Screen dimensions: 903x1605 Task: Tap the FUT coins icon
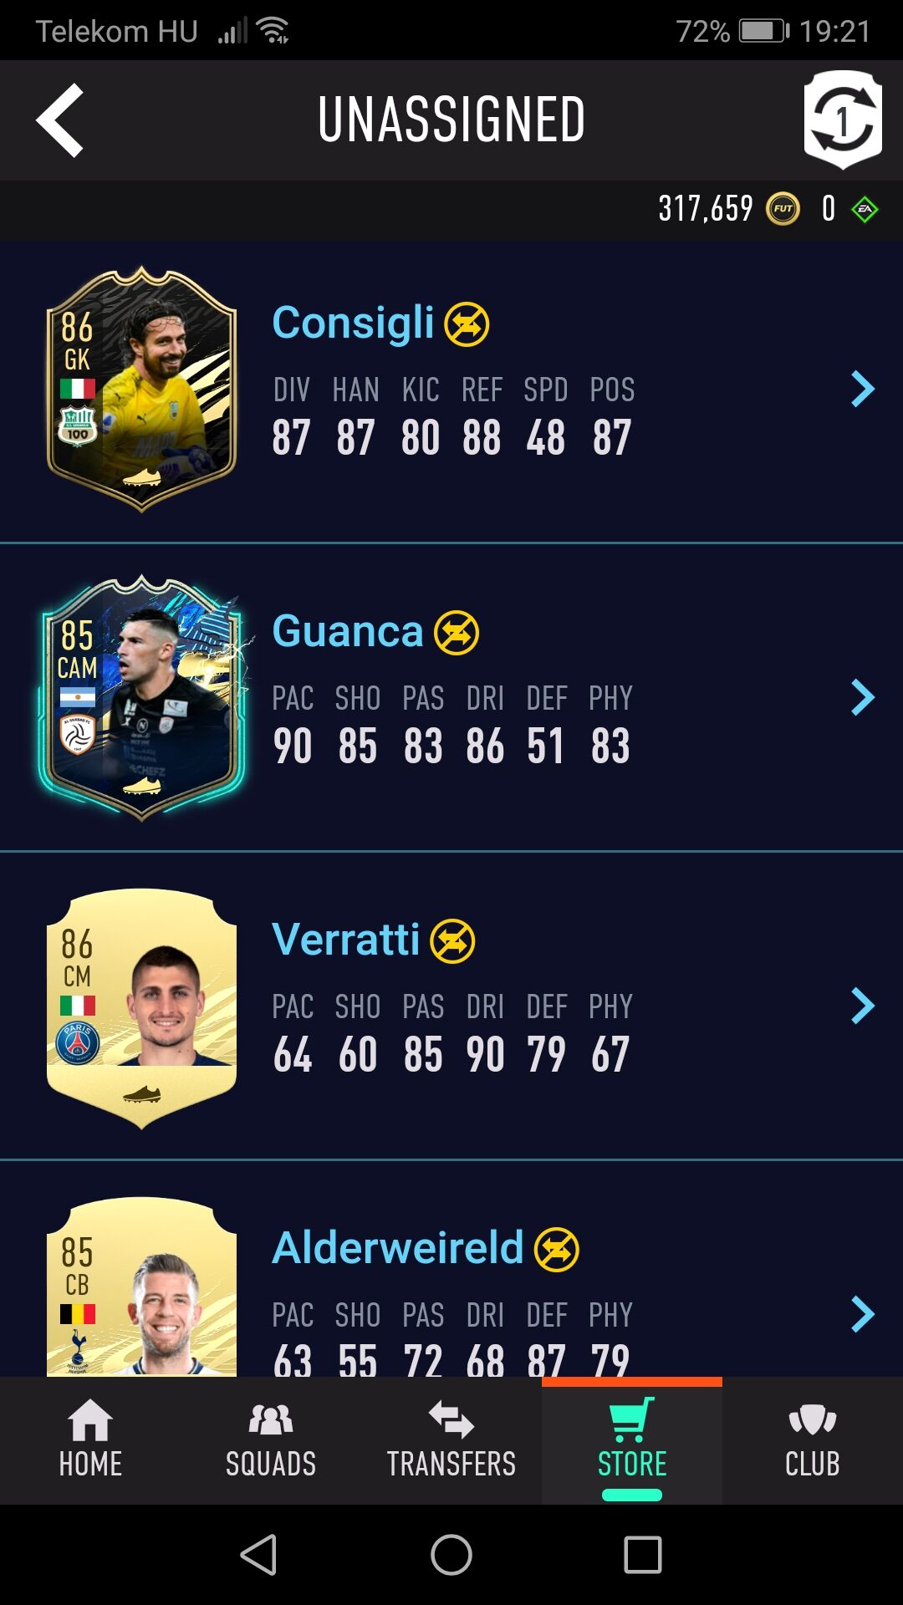coord(783,209)
